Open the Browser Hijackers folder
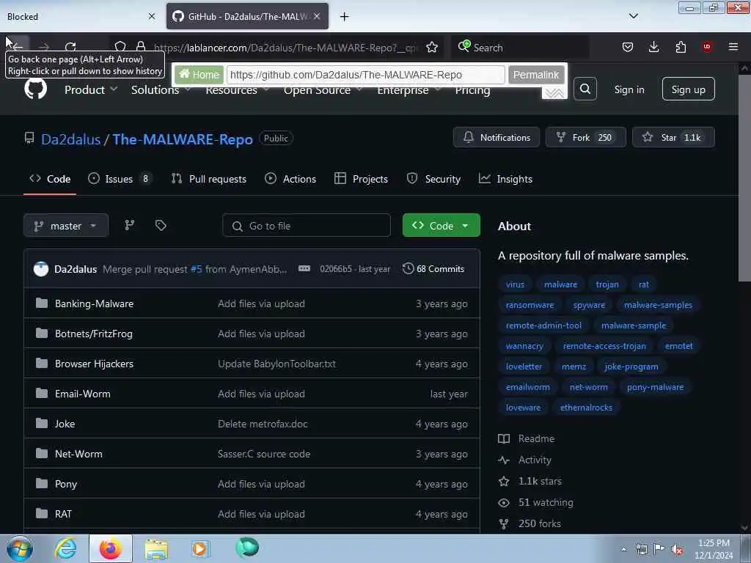 94,364
